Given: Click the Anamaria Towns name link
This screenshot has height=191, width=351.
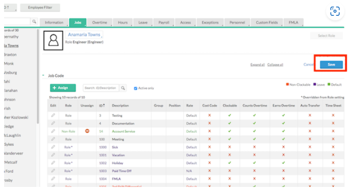Looking at the screenshot, I should tap(84, 35).
